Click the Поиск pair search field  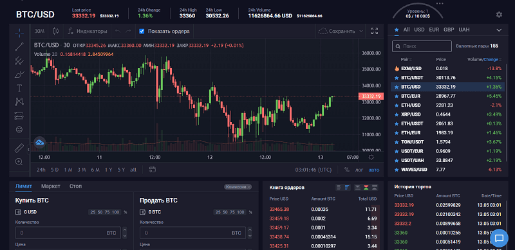(422, 46)
